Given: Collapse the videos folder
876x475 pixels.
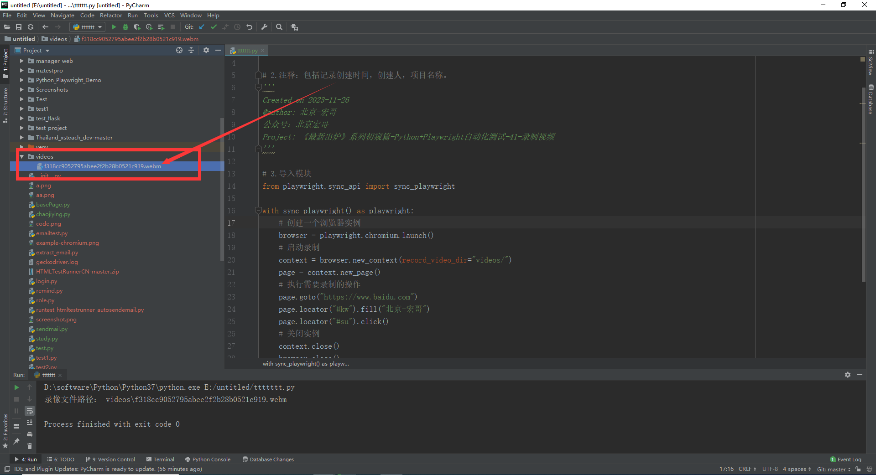Looking at the screenshot, I should point(21,156).
